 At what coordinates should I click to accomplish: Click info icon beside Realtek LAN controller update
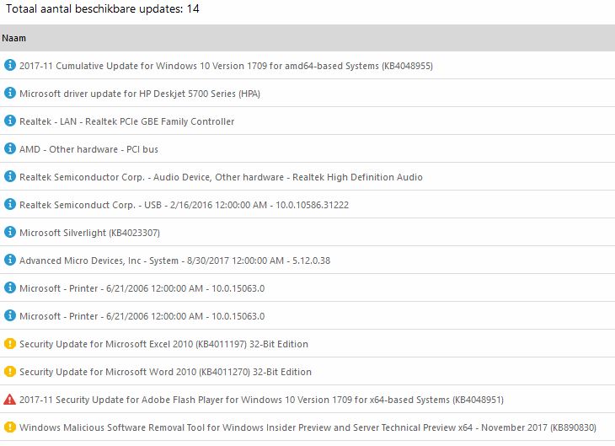[10, 121]
